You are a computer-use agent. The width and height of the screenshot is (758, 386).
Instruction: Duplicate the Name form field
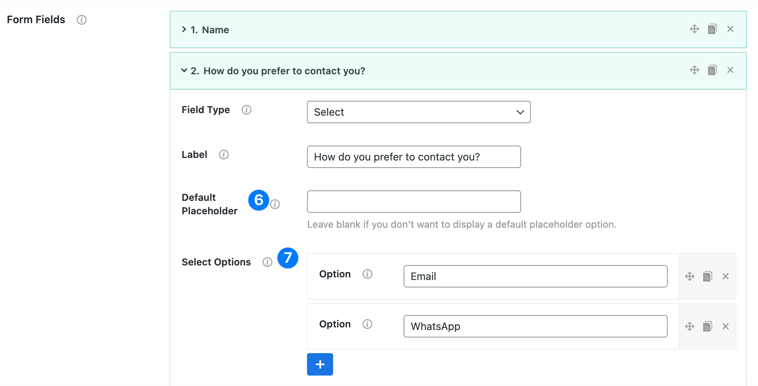coord(712,29)
